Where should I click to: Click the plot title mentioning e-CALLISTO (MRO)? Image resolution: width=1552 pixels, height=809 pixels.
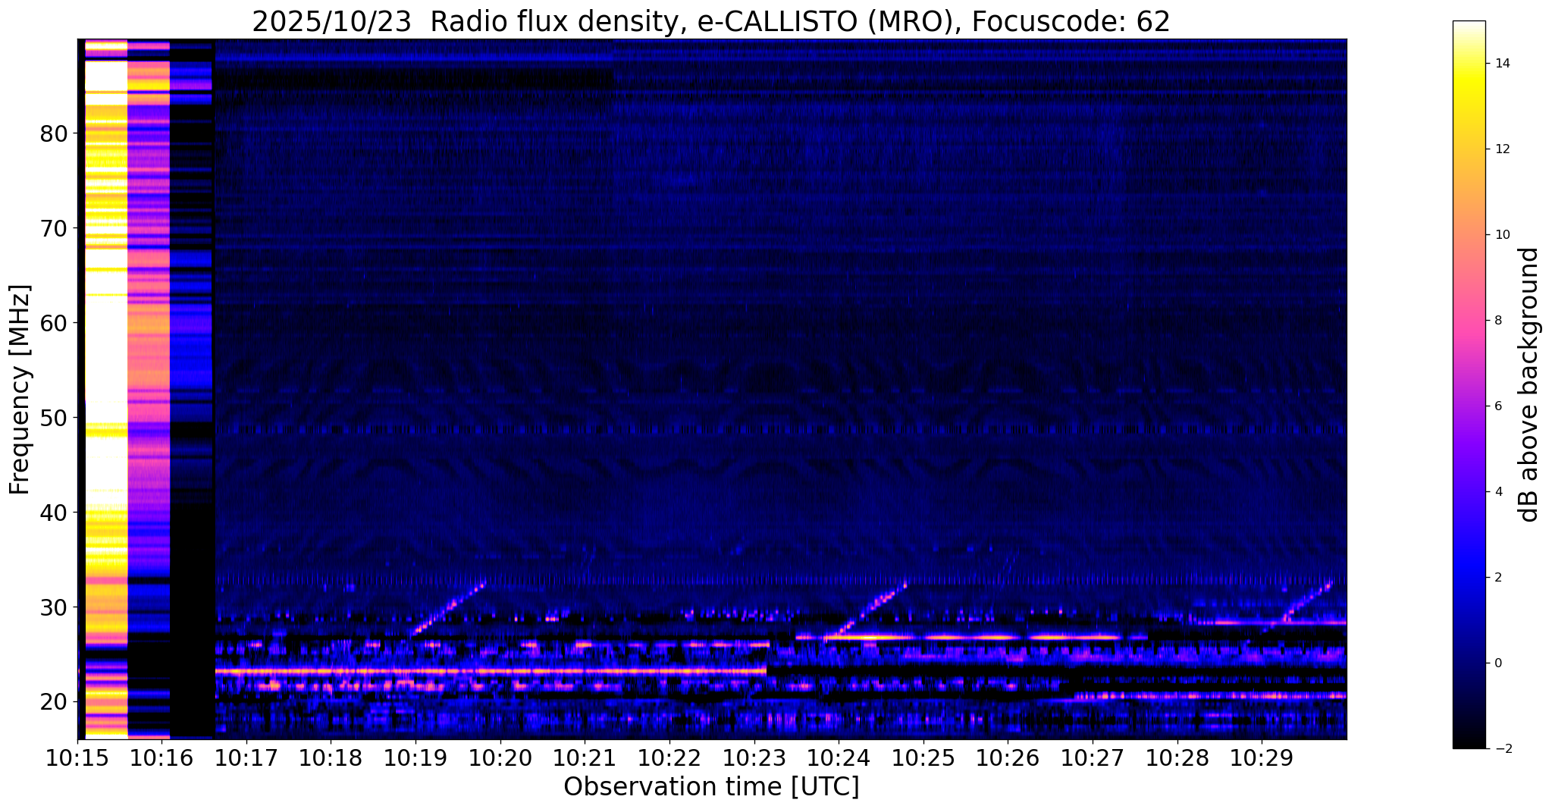711,22
